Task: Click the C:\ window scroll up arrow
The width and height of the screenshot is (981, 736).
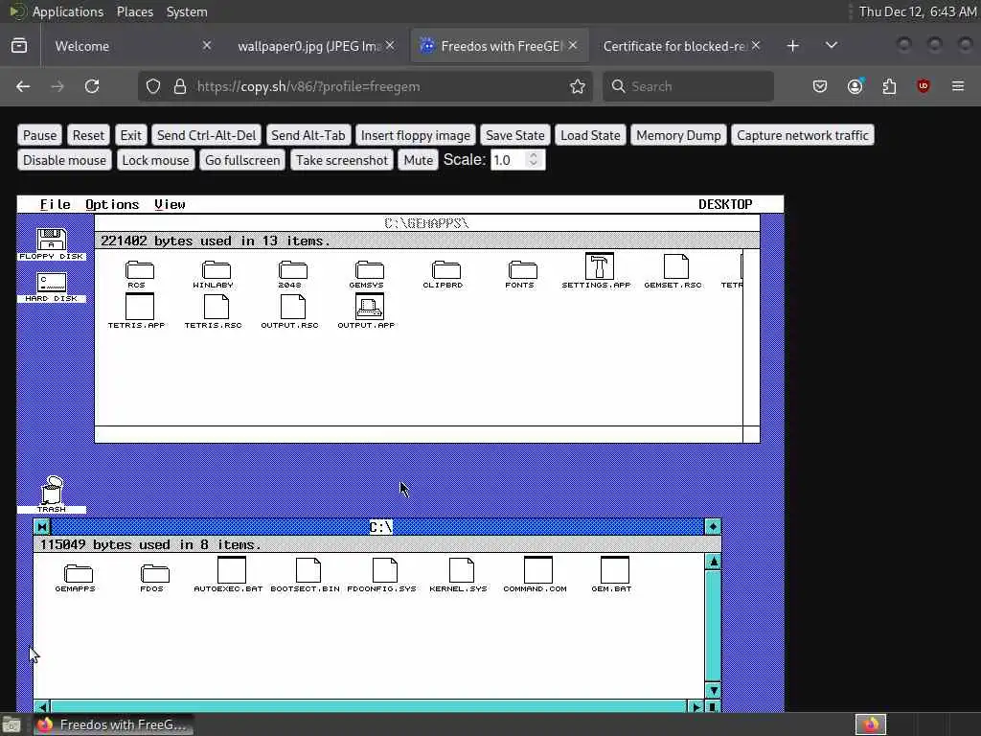Action: (713, 562)
